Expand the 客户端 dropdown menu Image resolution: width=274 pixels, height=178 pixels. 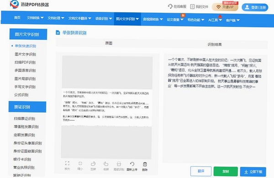[232, 20]
